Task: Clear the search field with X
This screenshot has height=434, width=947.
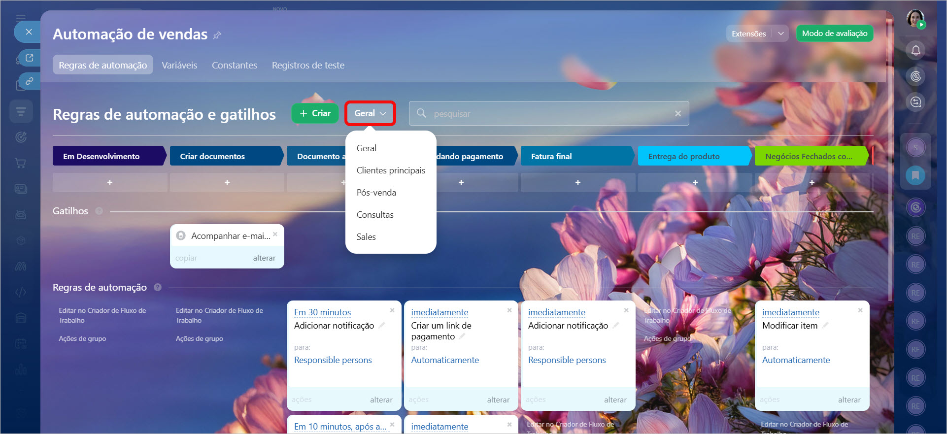Action: [x=678, y=113]
